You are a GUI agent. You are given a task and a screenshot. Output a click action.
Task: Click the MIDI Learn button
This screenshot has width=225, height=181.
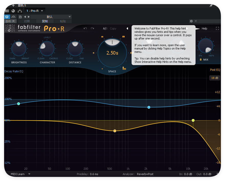click(x=17, y=174)
